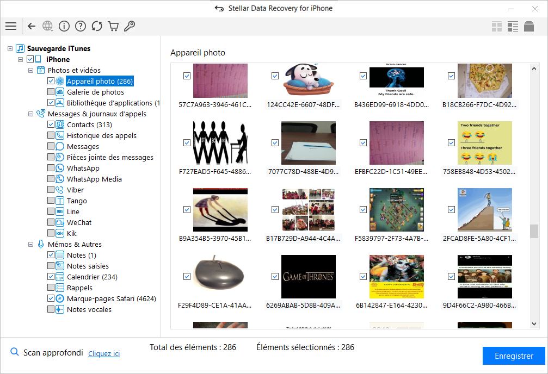
Task: Click the Messages bubble icon
Action: pos(60,146)
